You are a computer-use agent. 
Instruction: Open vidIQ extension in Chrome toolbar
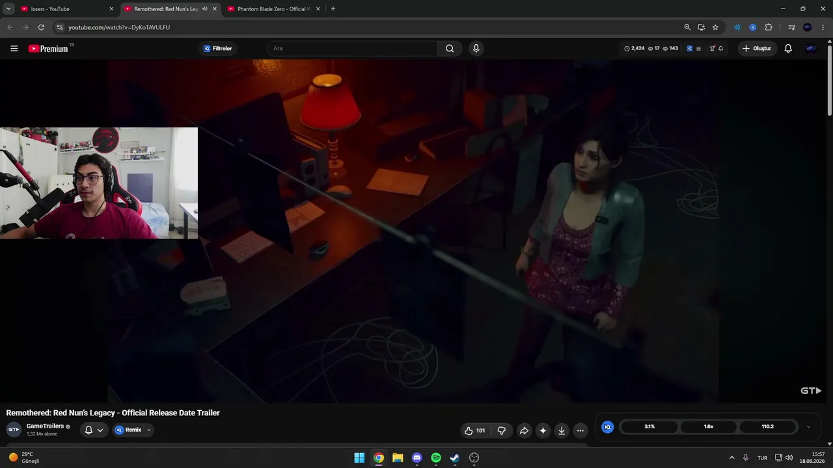pos(753,27)
